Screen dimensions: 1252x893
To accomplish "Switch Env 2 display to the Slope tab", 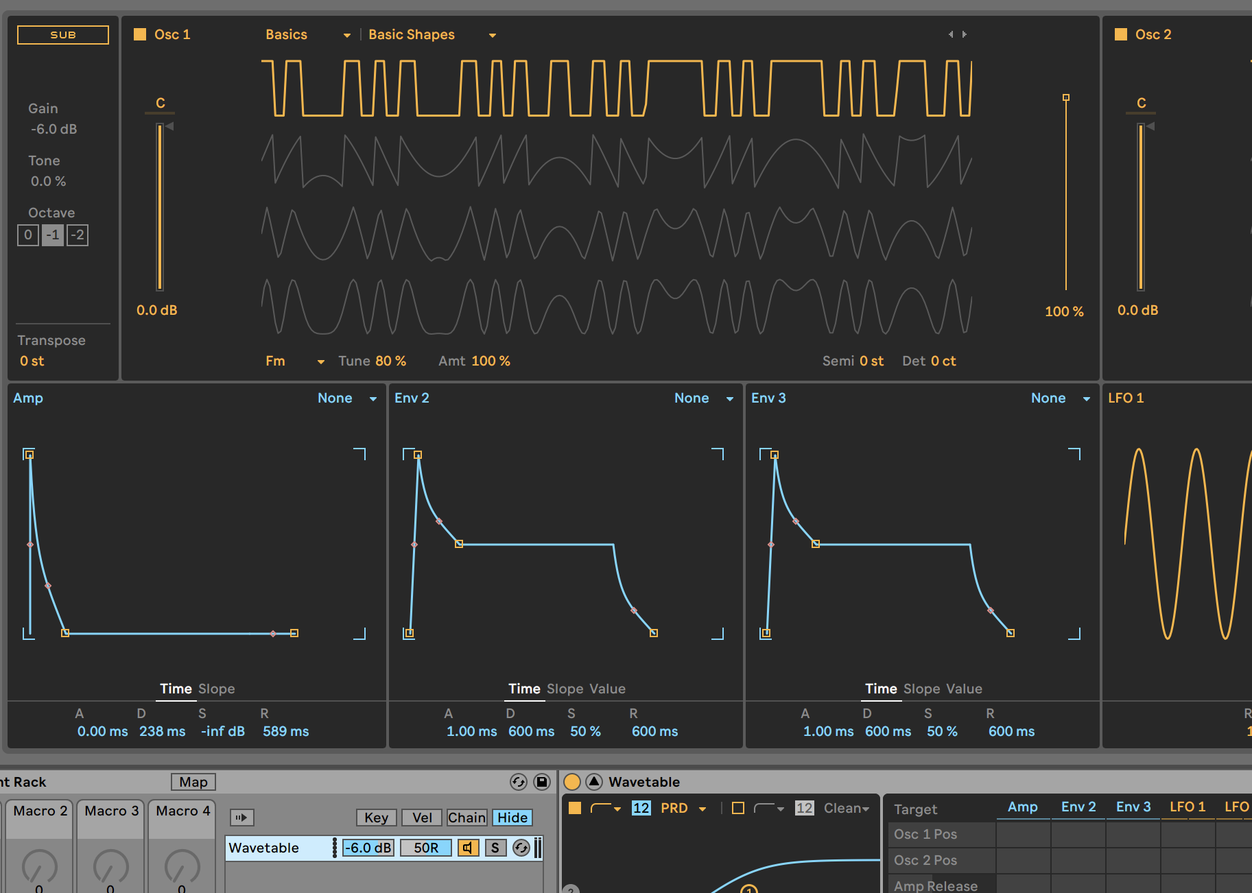I will tap(565, 689).
